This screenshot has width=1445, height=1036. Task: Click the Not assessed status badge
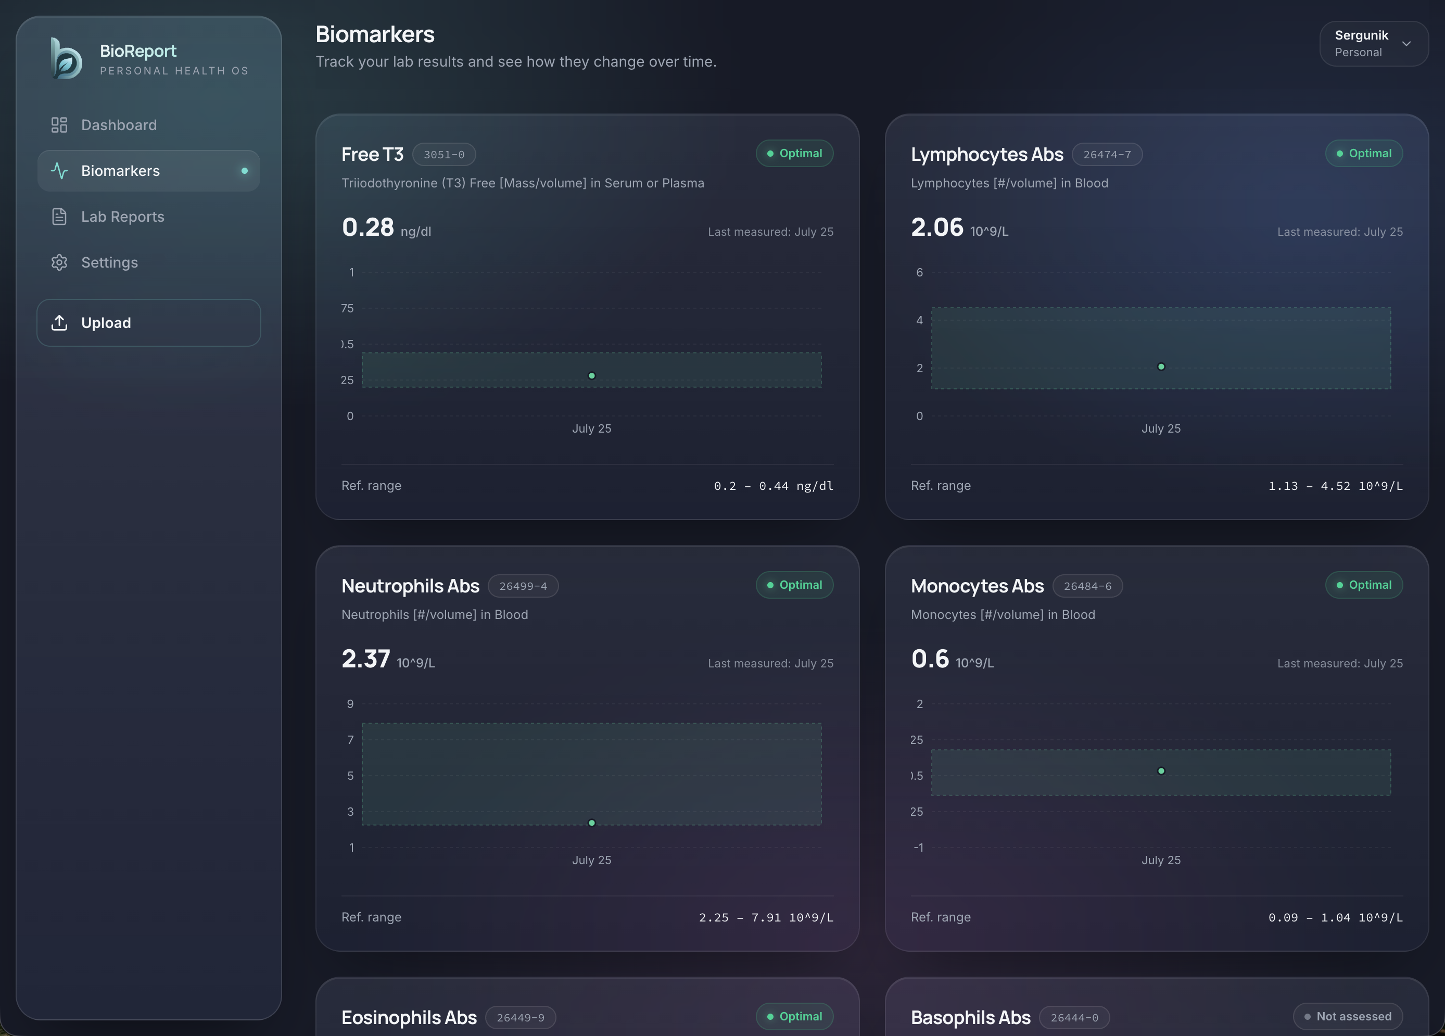click(x=1348, y=1016)
